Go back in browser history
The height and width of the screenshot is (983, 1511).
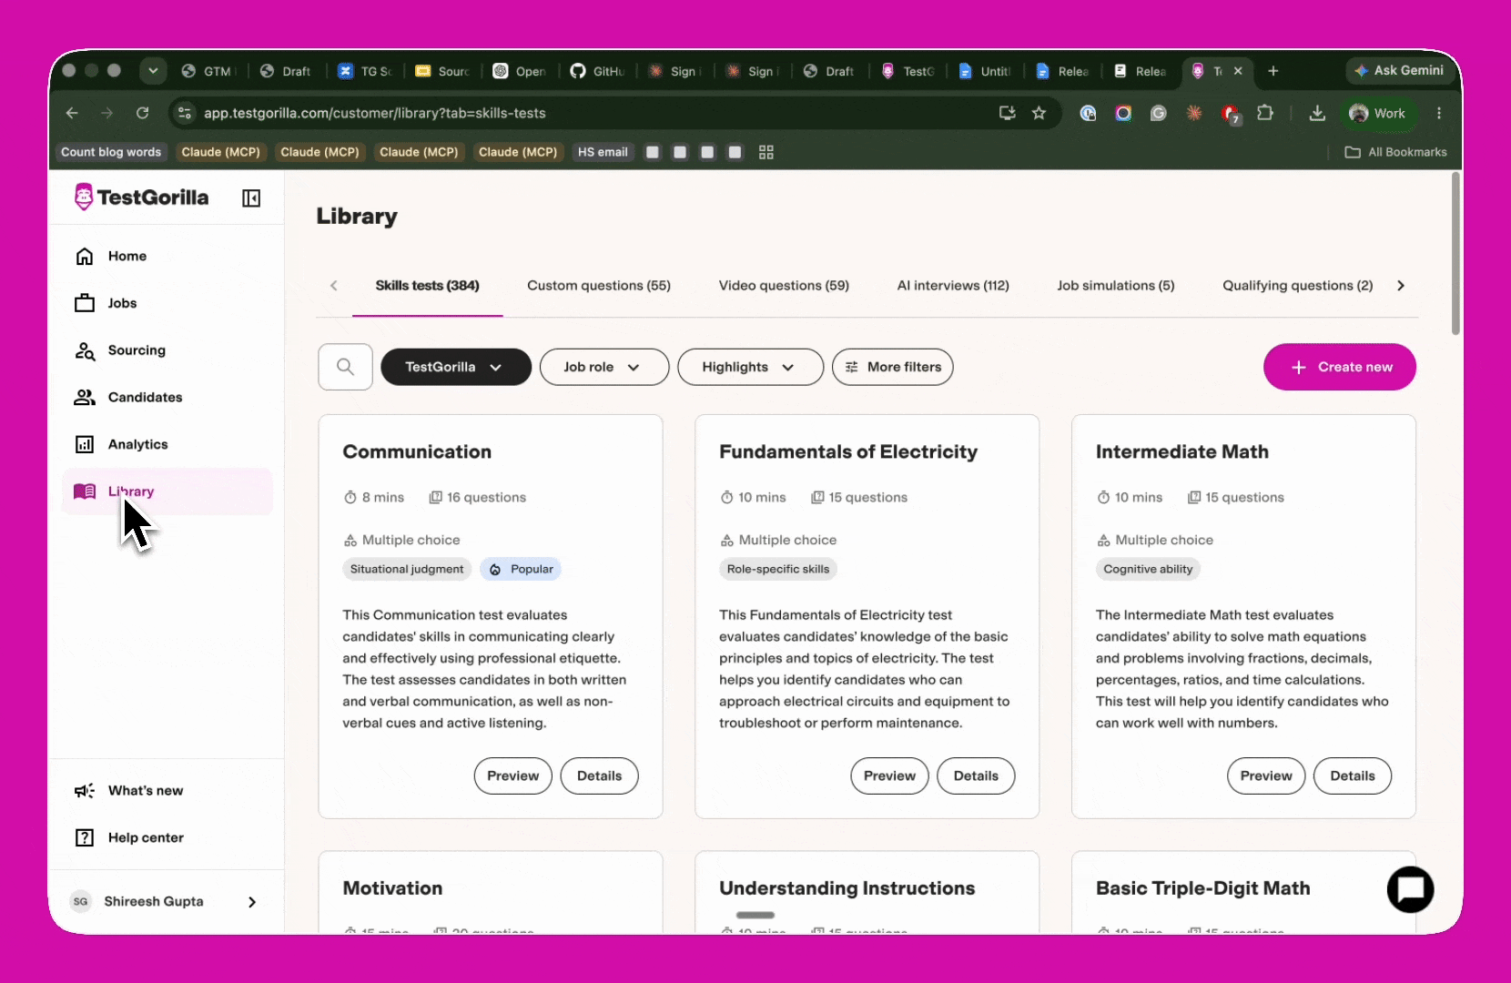72,113
